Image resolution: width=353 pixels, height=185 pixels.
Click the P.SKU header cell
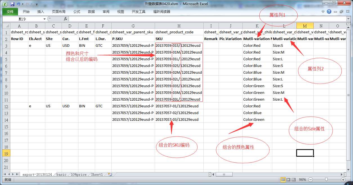pyautogui.click(x=133, y=39)
